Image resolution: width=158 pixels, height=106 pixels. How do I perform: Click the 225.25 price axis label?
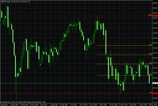point(155,78)
